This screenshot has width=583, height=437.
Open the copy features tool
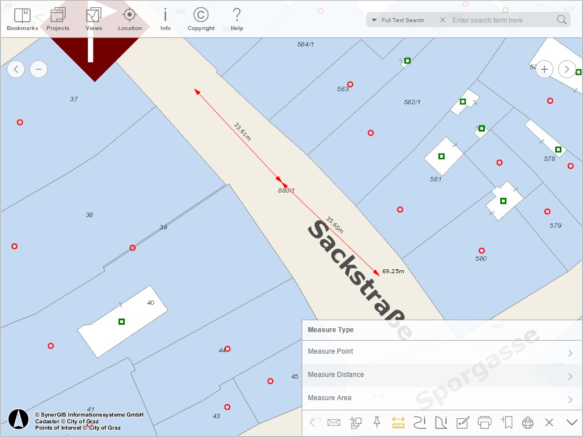(x=356, y=422)
